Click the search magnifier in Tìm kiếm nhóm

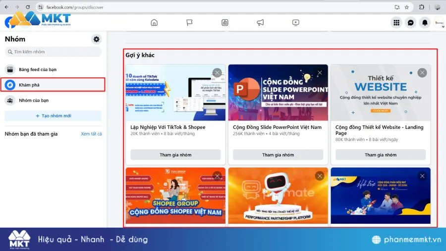(10, 52)
